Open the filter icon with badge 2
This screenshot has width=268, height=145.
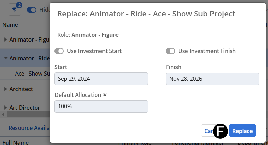tap(14, 10)
